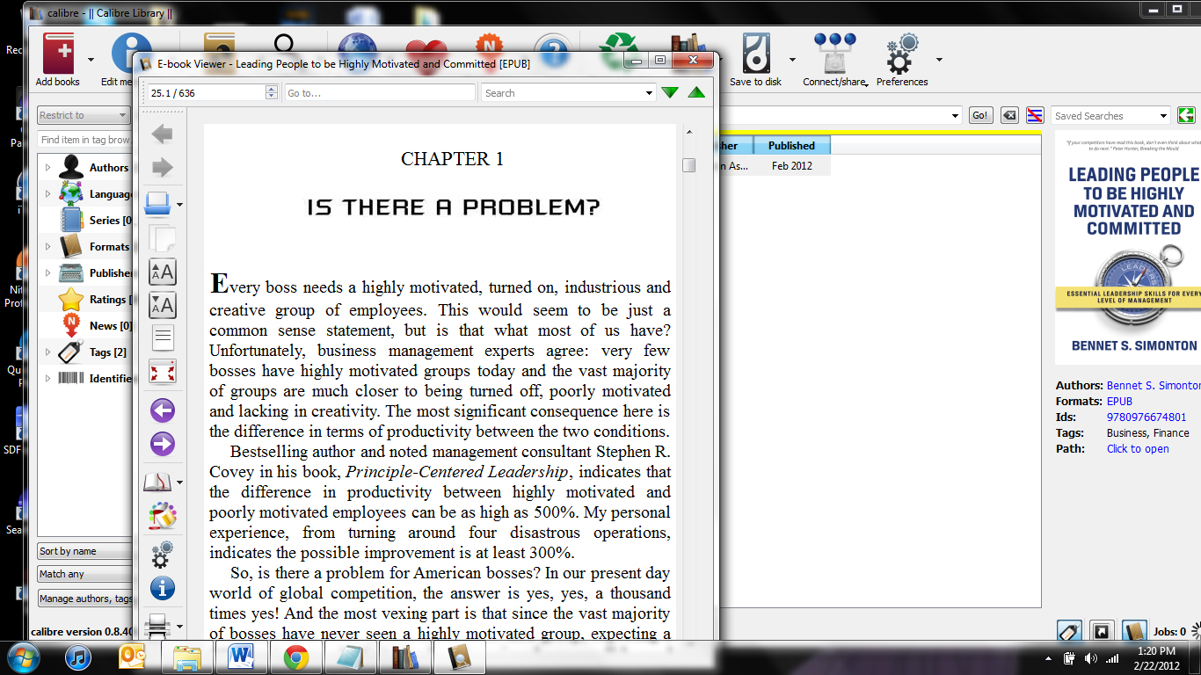Toggle the Tag Browser panel button
The height and width of the screenshot is (675, 1201).
point(1069,631)
